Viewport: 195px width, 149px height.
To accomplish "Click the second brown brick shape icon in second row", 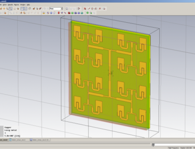I will click(25, 13).
